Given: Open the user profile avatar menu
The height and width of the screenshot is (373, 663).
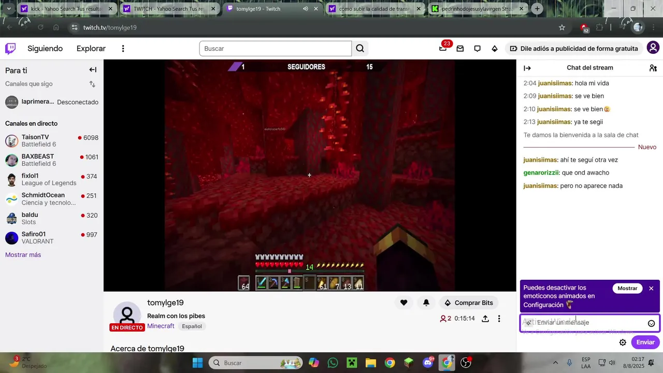Looking at the screenshot, I should click(x=653, y=48).
